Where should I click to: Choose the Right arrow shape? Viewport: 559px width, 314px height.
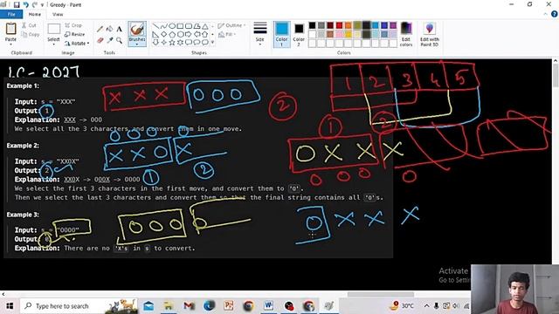point(189,34)
